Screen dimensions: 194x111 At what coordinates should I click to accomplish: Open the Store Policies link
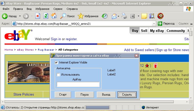24,94
